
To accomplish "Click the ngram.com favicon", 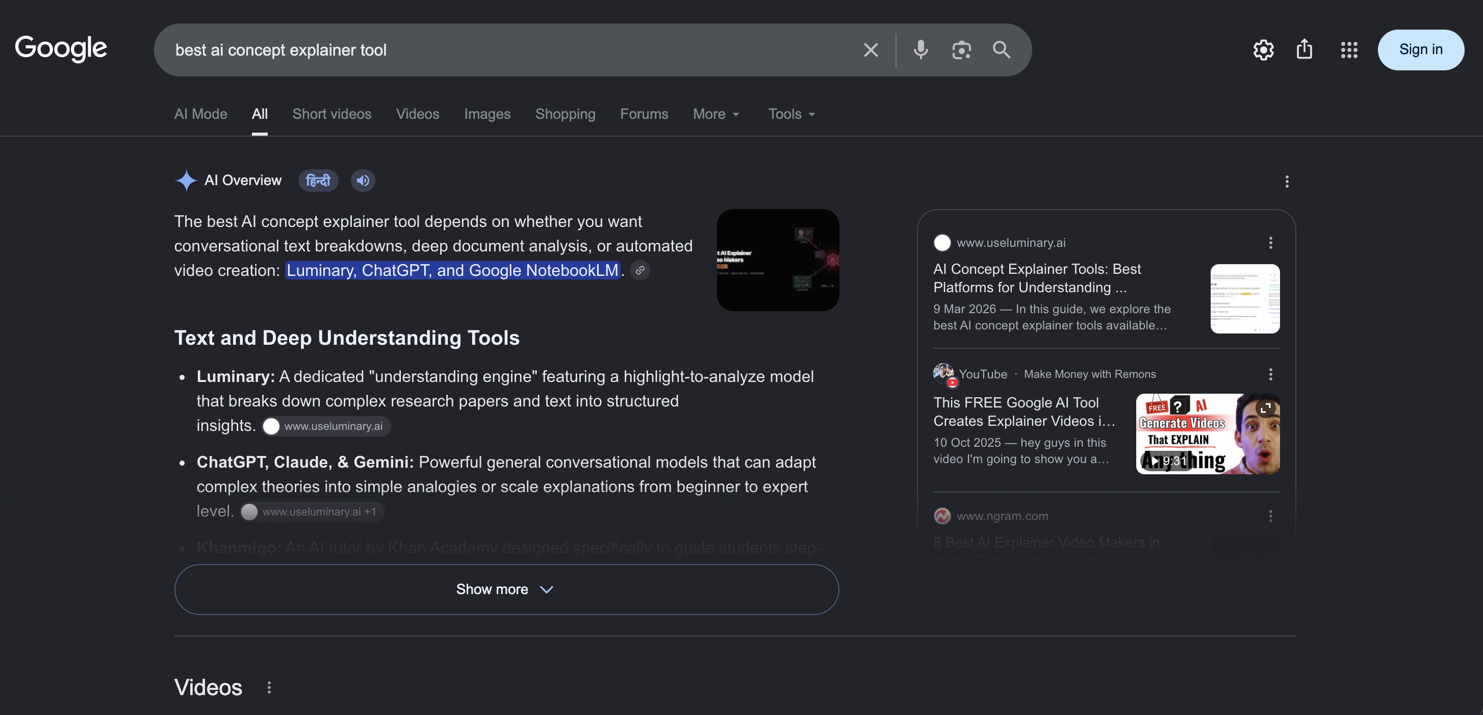I will pos(942,516).
